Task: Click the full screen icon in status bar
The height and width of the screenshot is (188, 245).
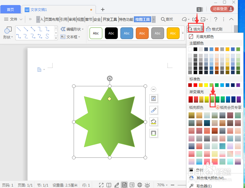Action: pyautogui.click(x=101, y=185)
